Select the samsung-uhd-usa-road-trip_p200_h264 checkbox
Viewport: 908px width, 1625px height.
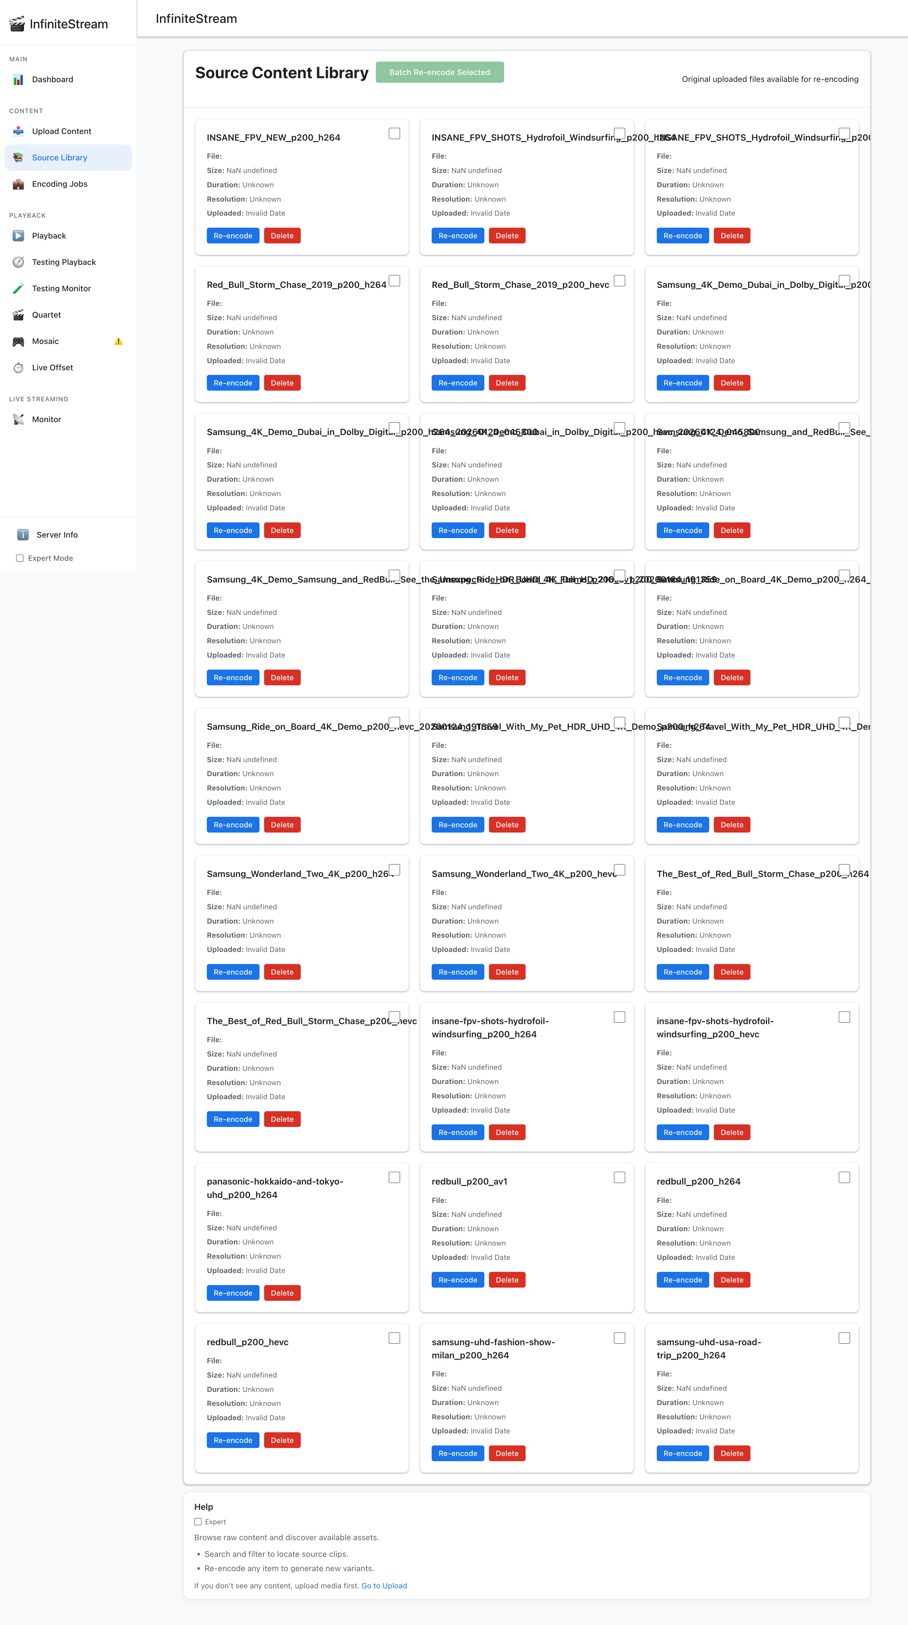844,1338
